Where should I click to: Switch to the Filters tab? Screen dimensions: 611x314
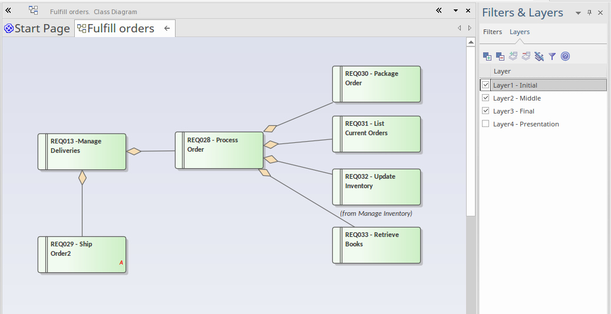(493, 32)
